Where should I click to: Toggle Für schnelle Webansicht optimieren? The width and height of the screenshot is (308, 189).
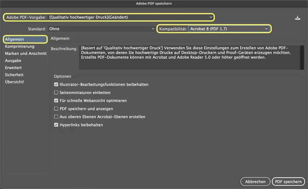click(56, 100)
